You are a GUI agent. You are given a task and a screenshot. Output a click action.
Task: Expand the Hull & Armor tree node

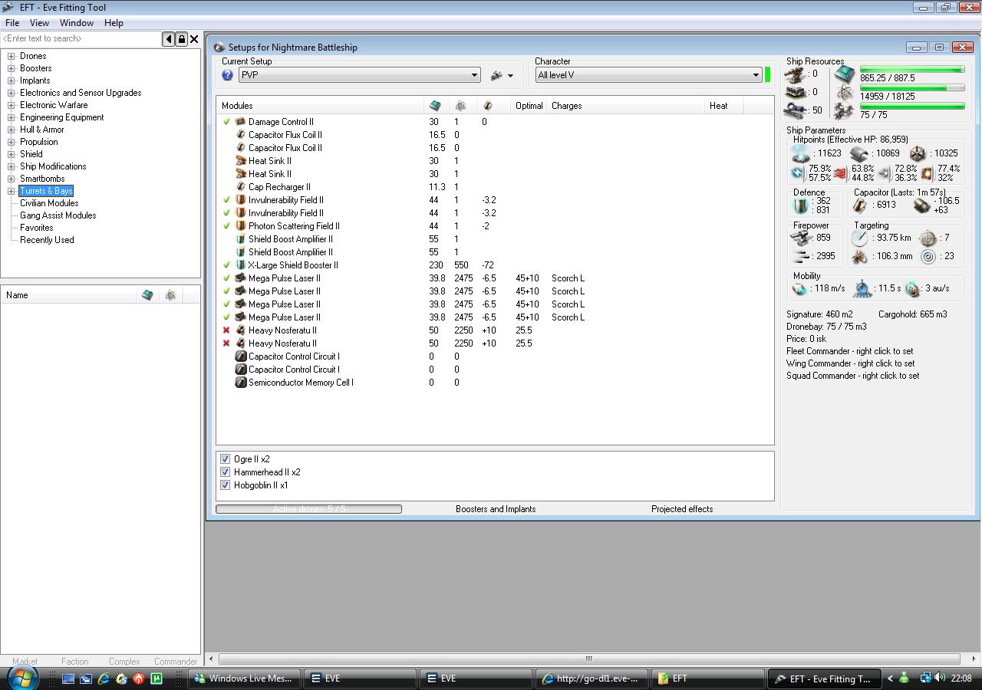tap(12, 130)
